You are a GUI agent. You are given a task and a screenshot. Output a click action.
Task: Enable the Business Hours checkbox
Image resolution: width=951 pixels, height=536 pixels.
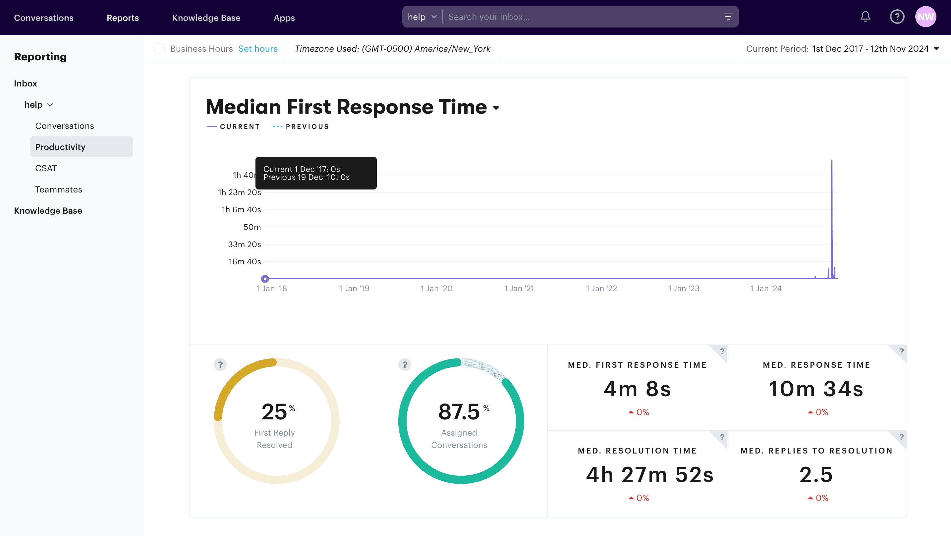pos(159,48)
